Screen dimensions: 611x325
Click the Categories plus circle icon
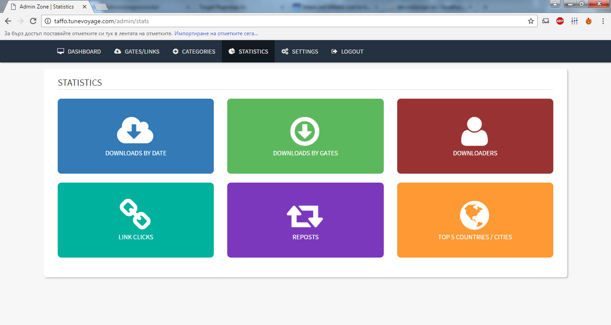tap(176, 51)
